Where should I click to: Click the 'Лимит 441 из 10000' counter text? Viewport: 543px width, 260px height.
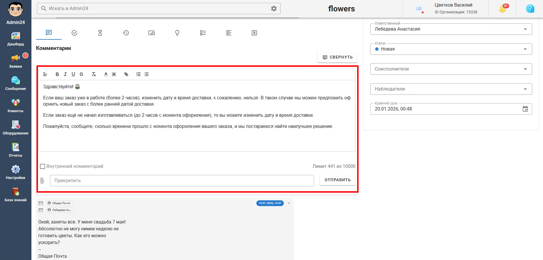point(334,166)
